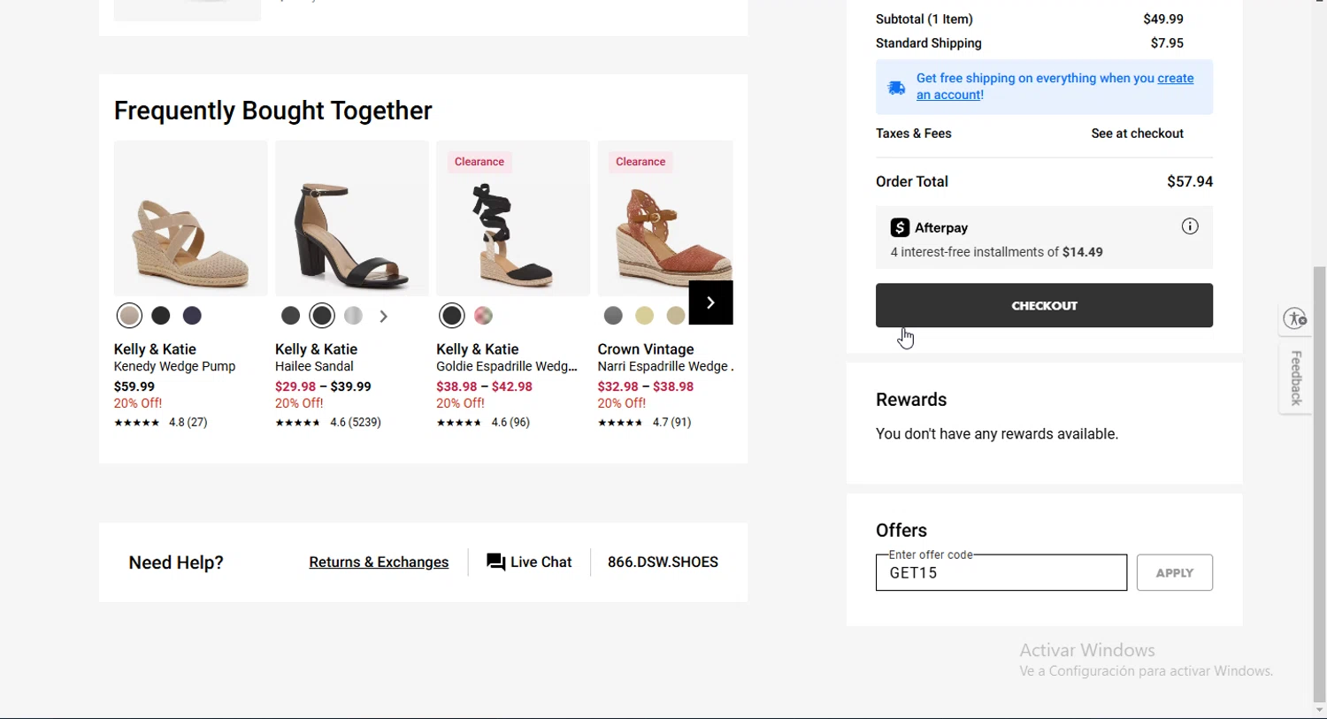Select black swatch for Goldie Espadrille Wedge
The image size is (1327, 719).
coord(452,316)
